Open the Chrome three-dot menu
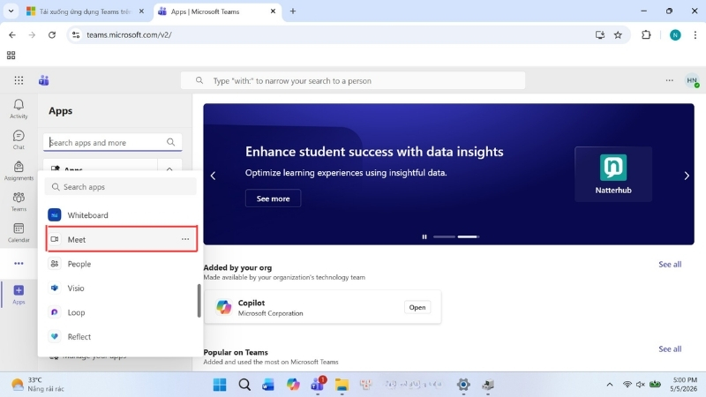The image size is (706, 397). pos(695,34)
